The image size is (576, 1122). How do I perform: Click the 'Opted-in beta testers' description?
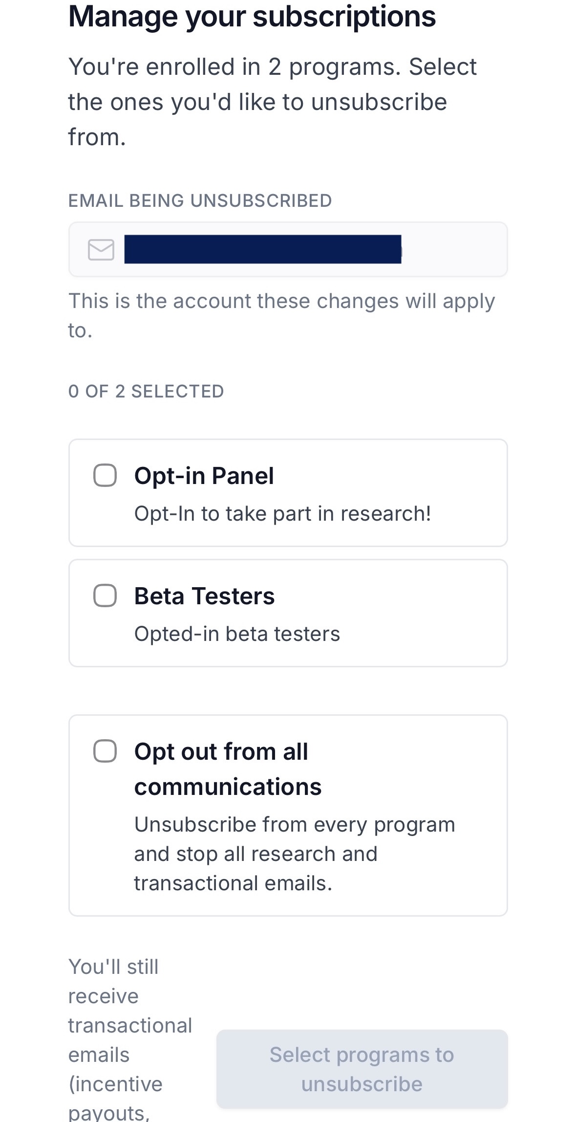tap(237, 634)
